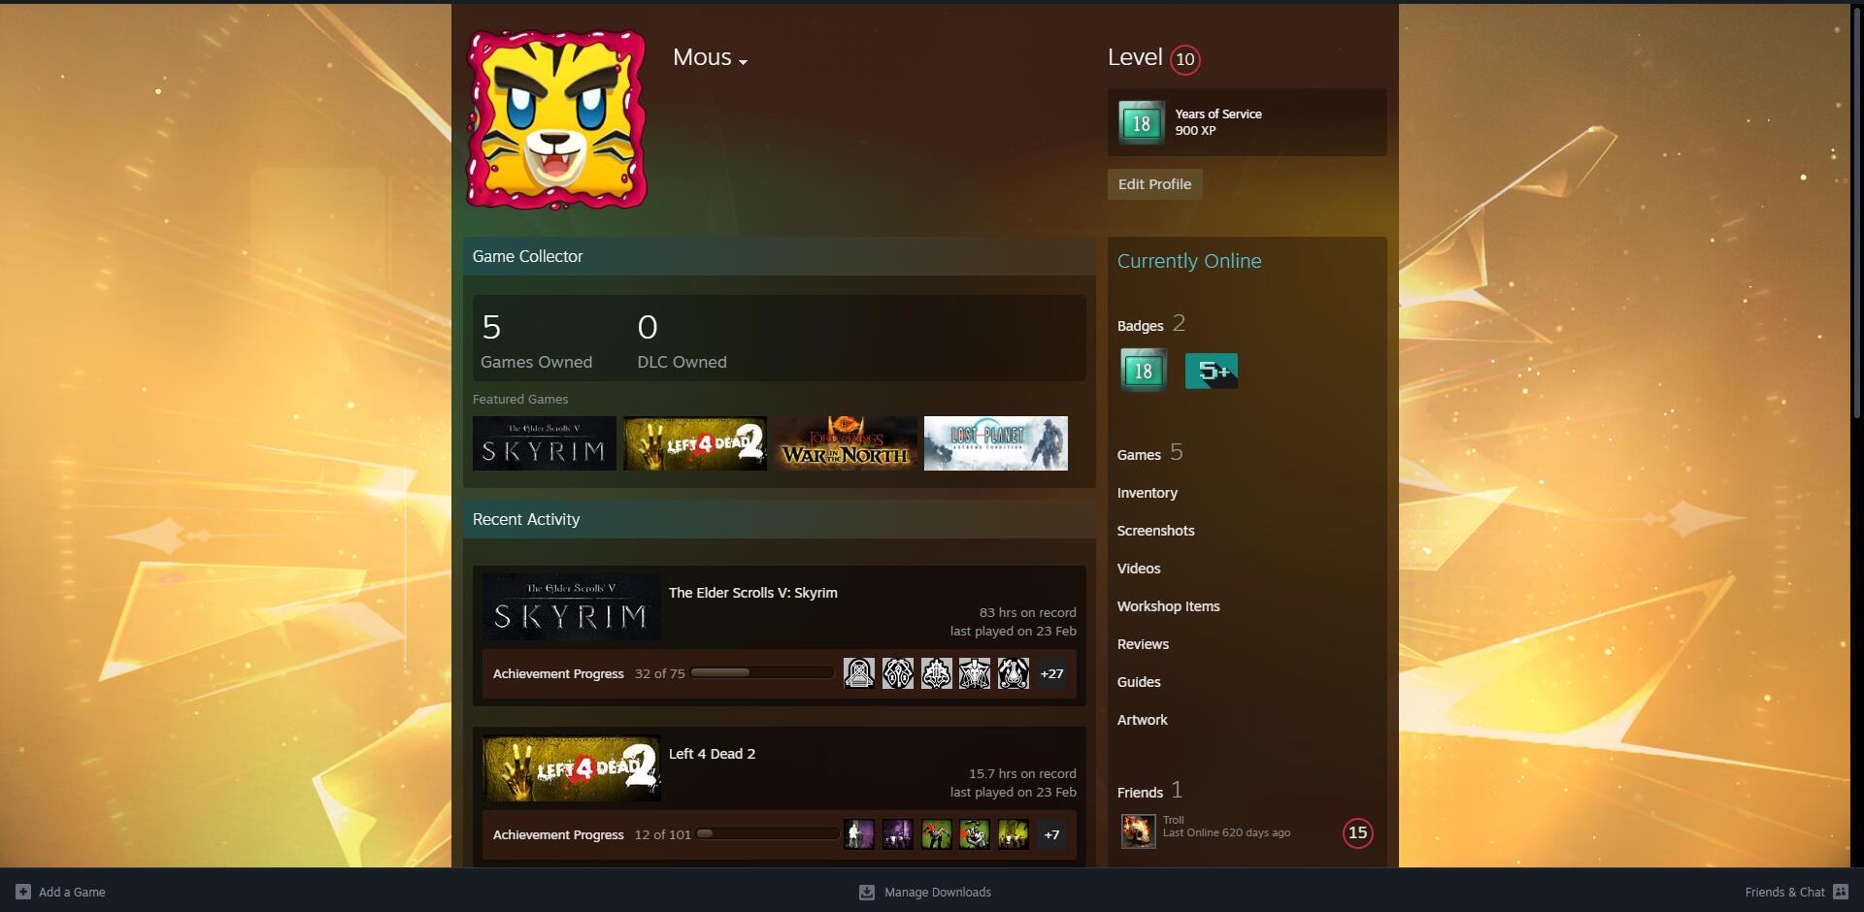The image size is (1864, 912).
Task: Select the Left 4 Dead 2 thumbnail in Featured Games
Action: pyautogui.click(x=695, y=443)
